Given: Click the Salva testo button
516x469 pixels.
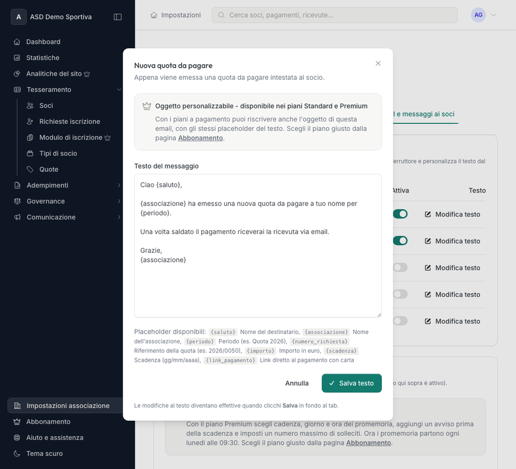Looking at the screenshot, I should (351, 383).
